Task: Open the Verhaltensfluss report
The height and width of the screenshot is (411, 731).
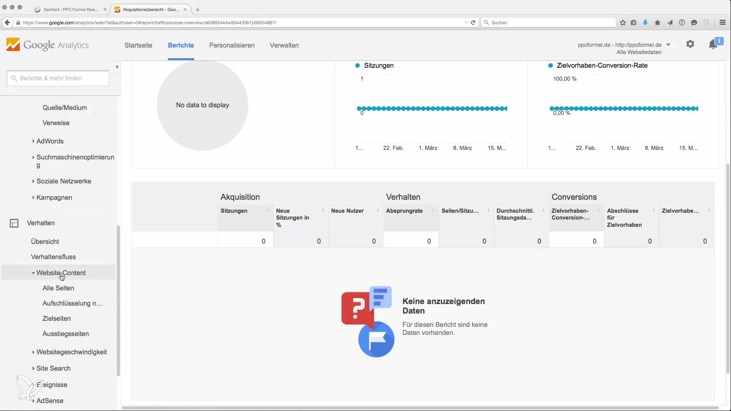Action: pyautogui.click(x=53, y=257)
